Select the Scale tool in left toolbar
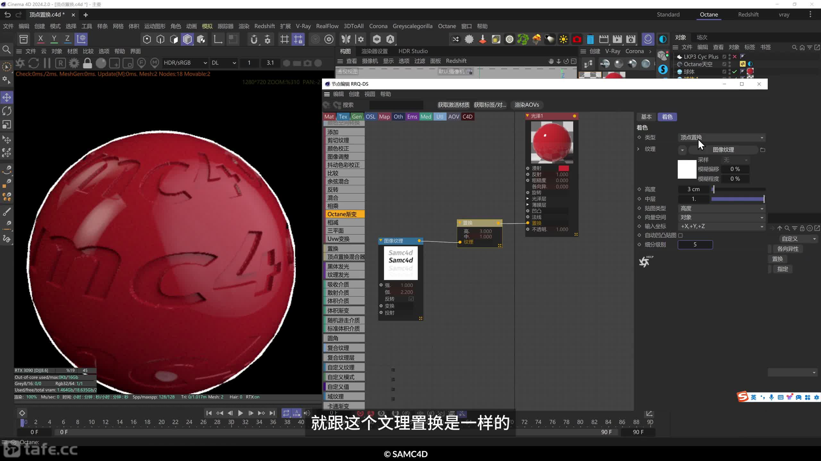 [7, 124]
